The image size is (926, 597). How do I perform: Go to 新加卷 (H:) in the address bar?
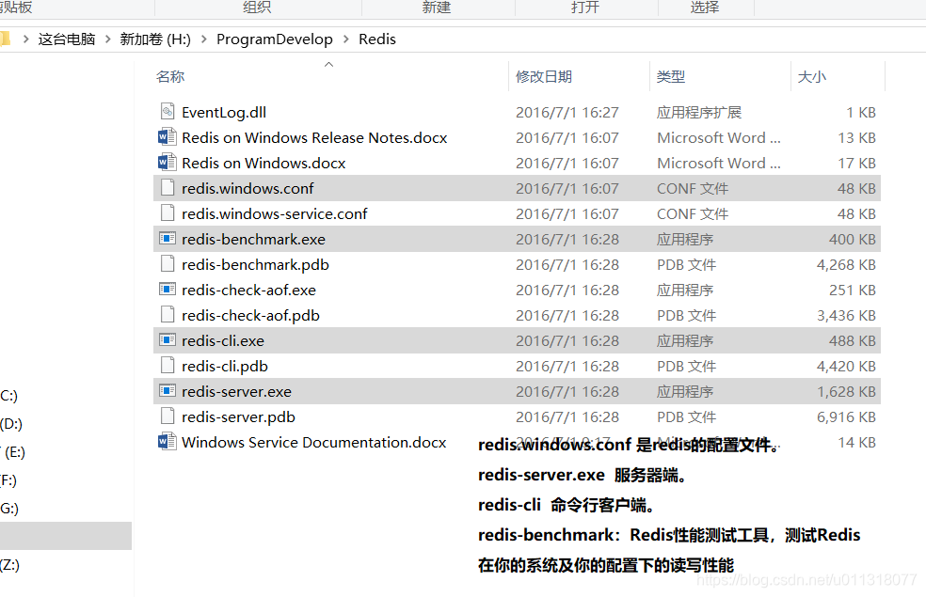pos(155,39)
